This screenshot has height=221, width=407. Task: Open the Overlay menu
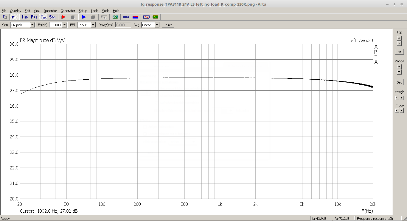[15, 11]
